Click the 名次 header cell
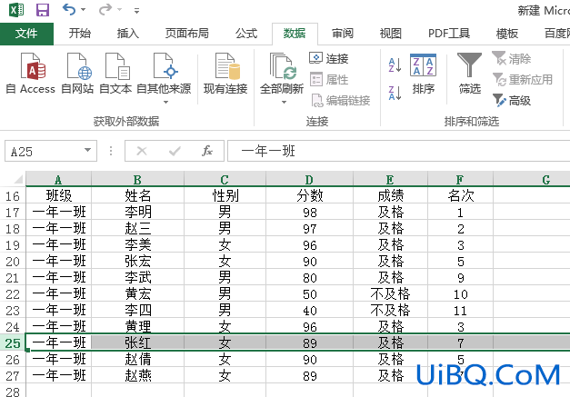 coord(460,196)
